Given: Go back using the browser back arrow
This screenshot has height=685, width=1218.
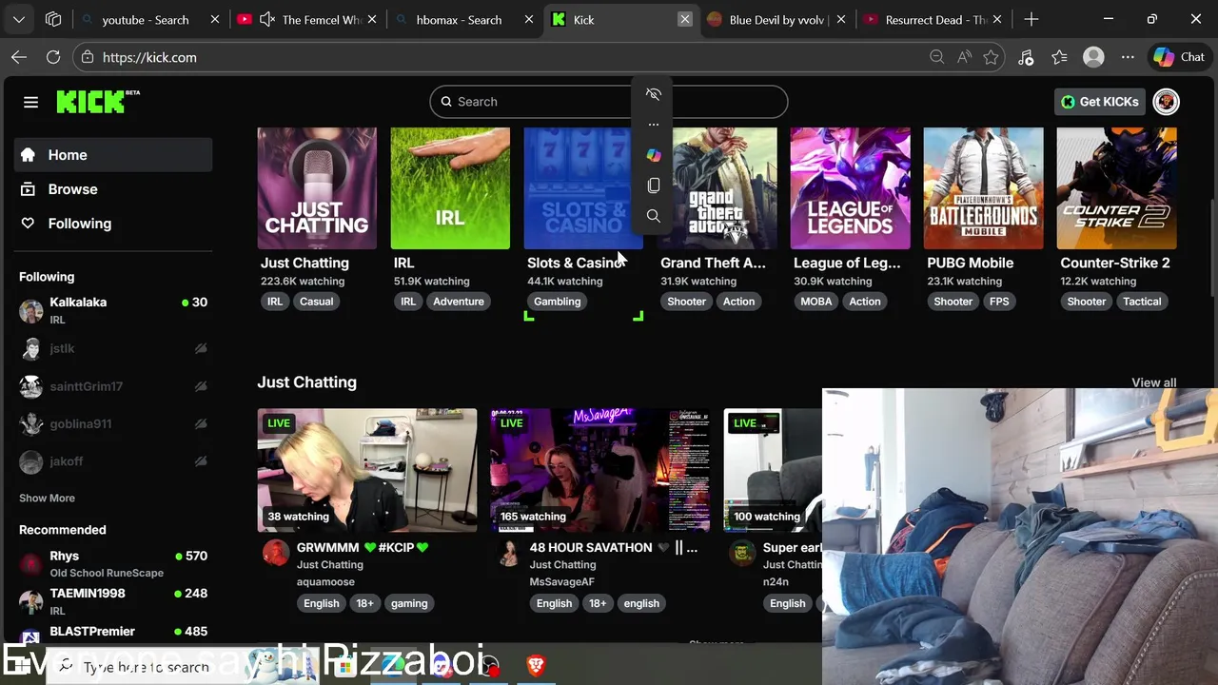Looking at the screenshot, I should [19, 57].
